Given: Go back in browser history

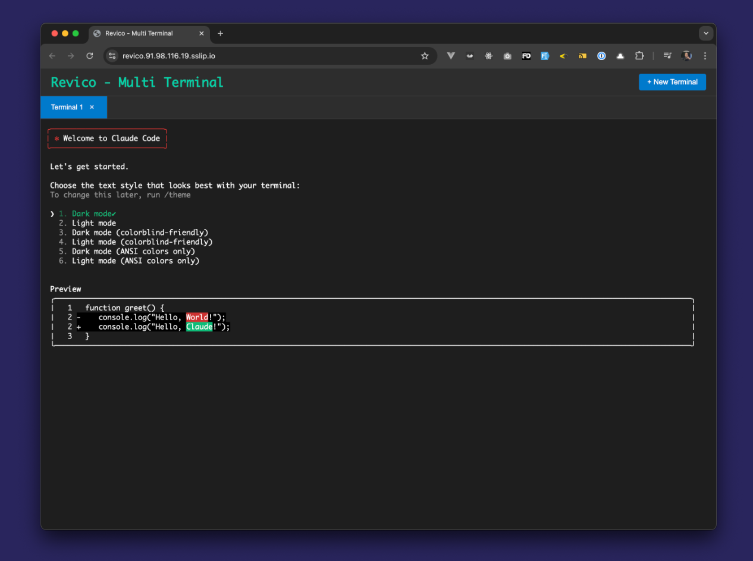Looking at the screenshot, I should click(52, 56).
